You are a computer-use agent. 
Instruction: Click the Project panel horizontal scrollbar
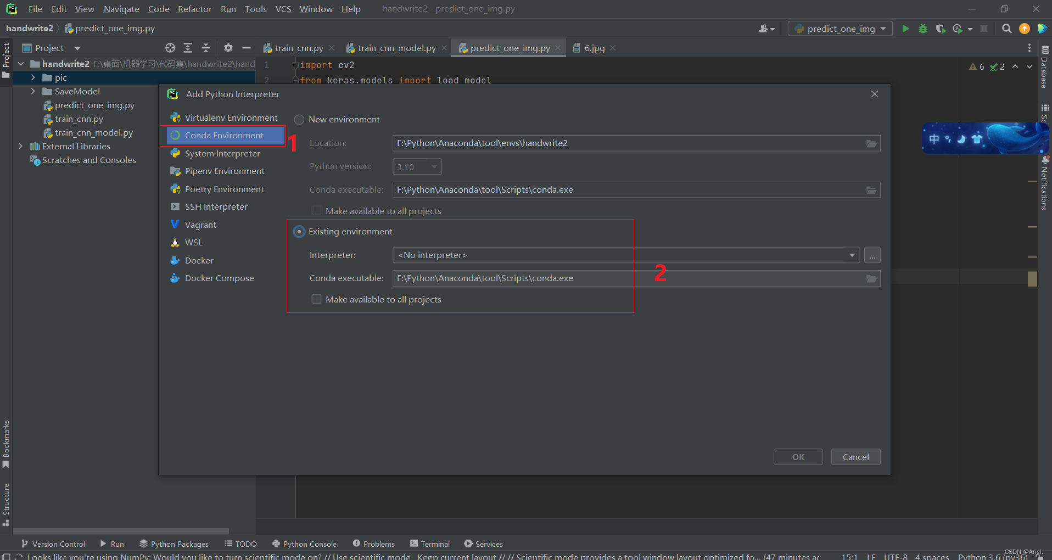coord(121,531)
